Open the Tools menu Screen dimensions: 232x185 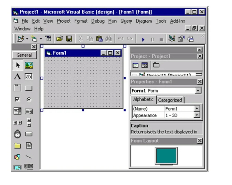[x=161, y=21]
